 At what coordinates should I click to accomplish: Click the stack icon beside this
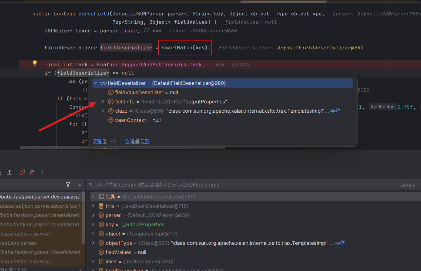(101, 206)
